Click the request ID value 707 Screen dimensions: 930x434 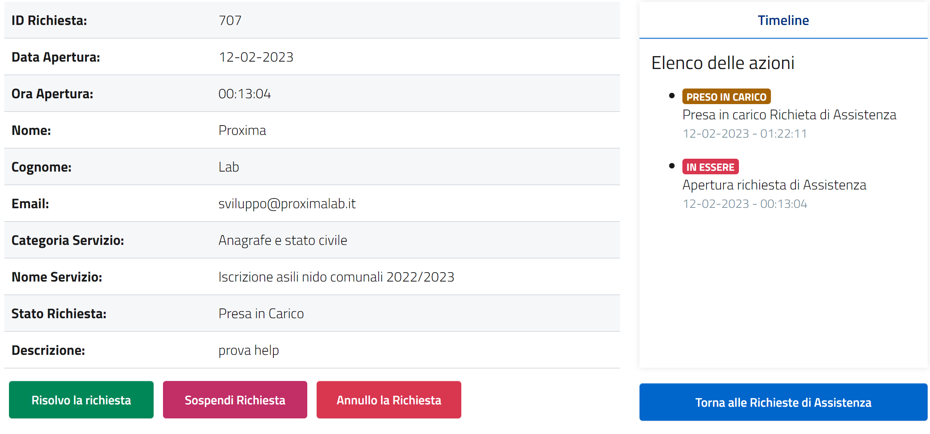point(230,20)
